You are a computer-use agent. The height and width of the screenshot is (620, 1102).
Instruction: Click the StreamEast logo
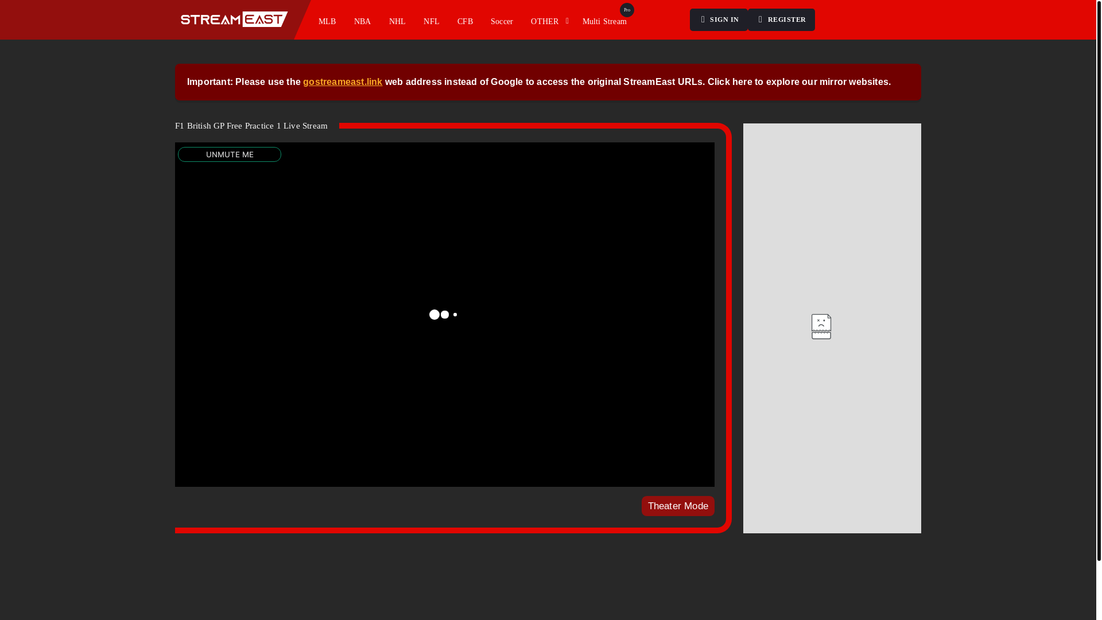pos(234,20)
